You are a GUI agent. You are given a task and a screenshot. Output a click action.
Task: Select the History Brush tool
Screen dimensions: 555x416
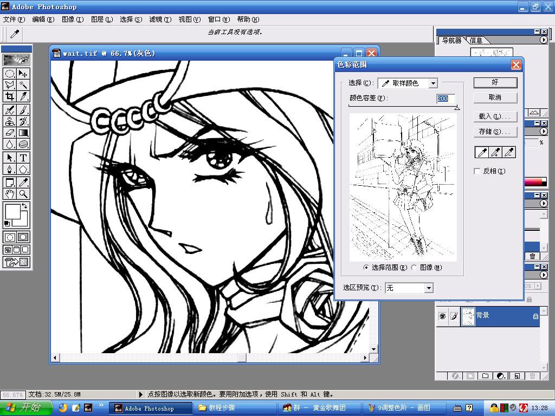click(23, 121)
